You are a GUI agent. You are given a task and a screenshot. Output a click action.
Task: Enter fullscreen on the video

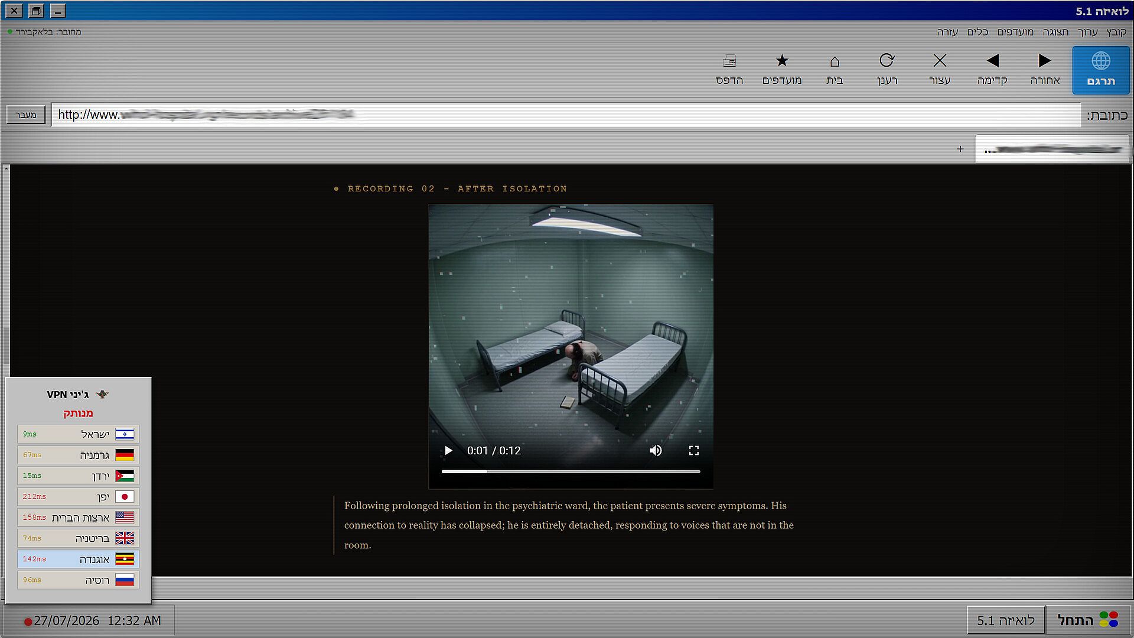coord(694,451)
